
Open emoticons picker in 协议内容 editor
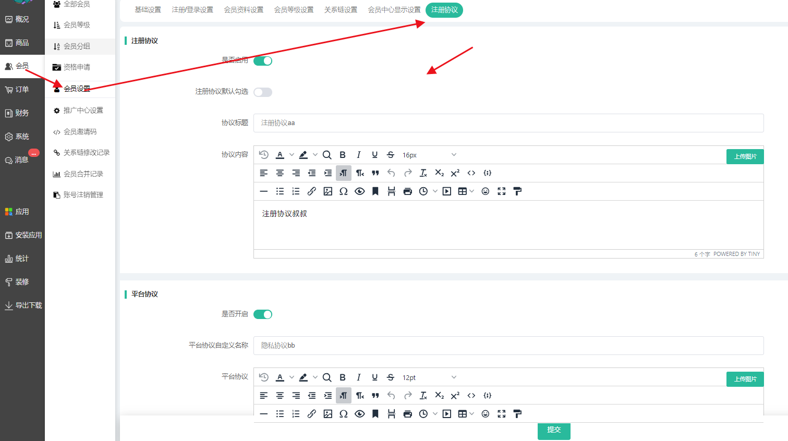[x=486, y=191]
